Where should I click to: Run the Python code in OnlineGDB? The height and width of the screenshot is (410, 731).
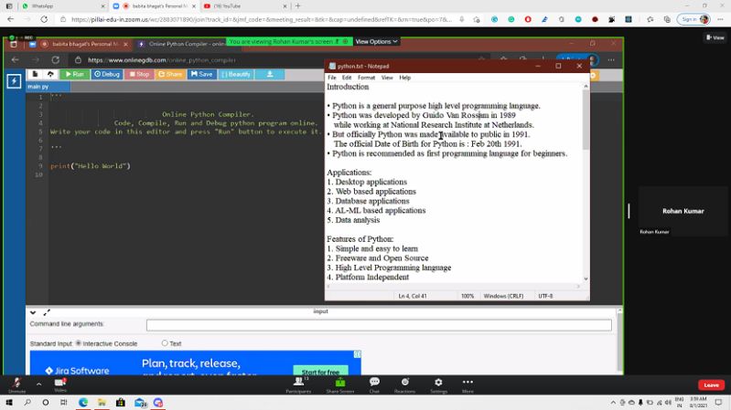tap(75, 75)
